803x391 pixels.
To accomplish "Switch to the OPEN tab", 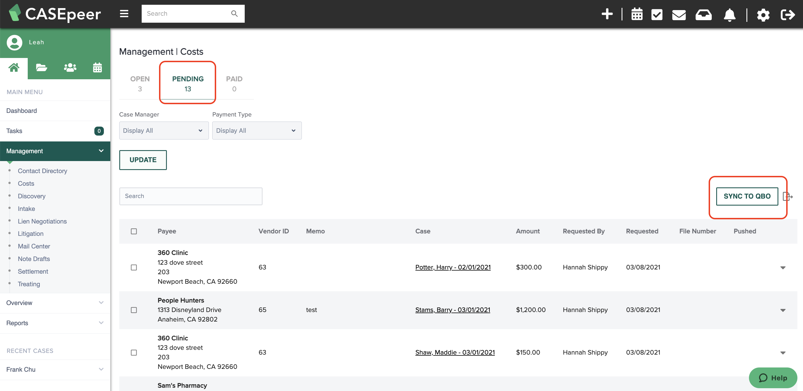I will [140, 83].
